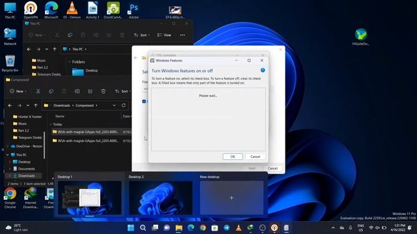This screenshot has height=234, width=417.
Task: Click the back arrow in the white wizard window
Action: coord(136,58)
